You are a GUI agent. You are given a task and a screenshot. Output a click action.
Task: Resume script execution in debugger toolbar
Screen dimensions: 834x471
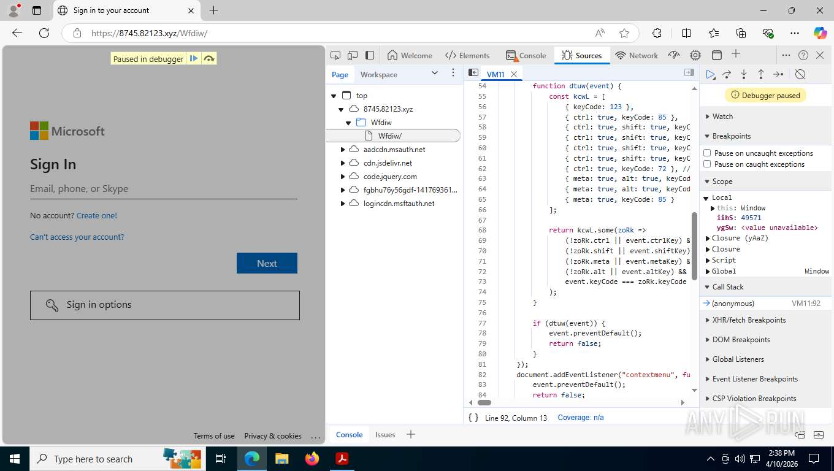tap(710, 74)
